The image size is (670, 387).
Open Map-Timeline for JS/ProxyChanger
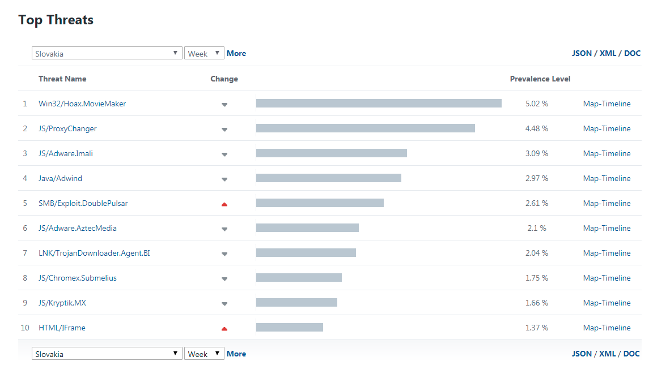point(607,129)
